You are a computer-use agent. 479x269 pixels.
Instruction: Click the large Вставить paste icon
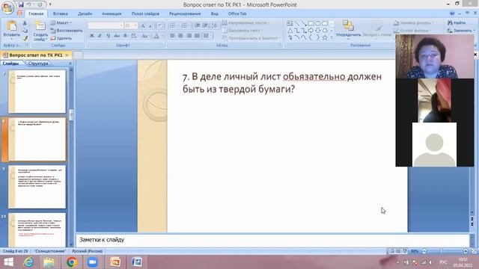pos(12,26)
